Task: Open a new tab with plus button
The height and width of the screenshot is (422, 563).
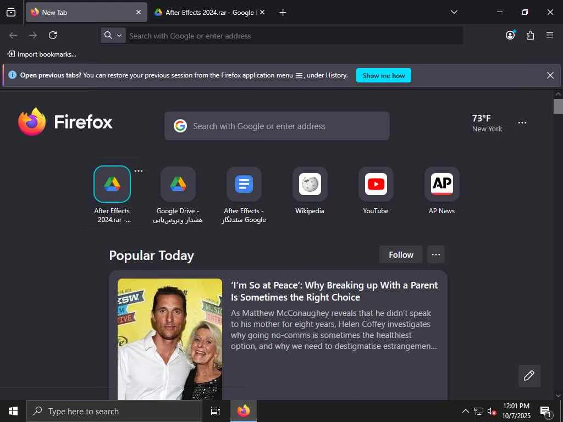Action: click(x=283, y=12)
